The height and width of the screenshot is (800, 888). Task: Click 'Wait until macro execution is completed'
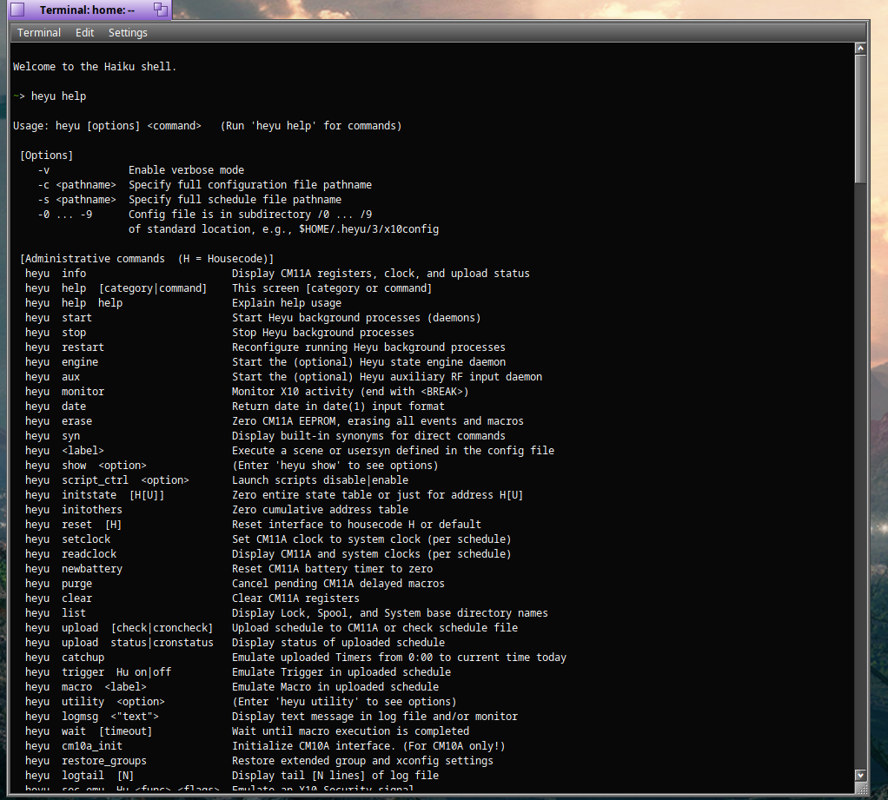350,731
